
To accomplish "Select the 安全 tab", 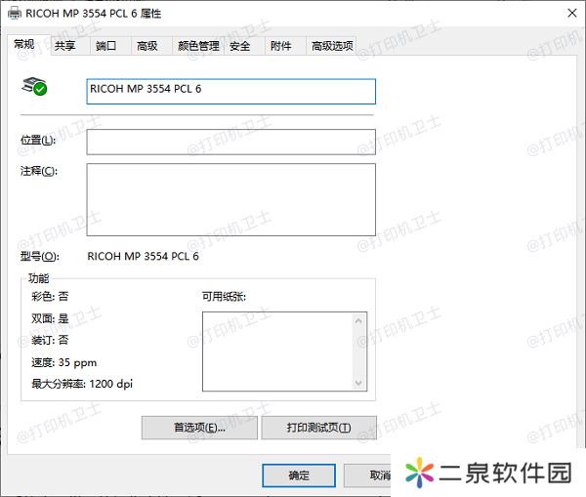I will 244,46.
